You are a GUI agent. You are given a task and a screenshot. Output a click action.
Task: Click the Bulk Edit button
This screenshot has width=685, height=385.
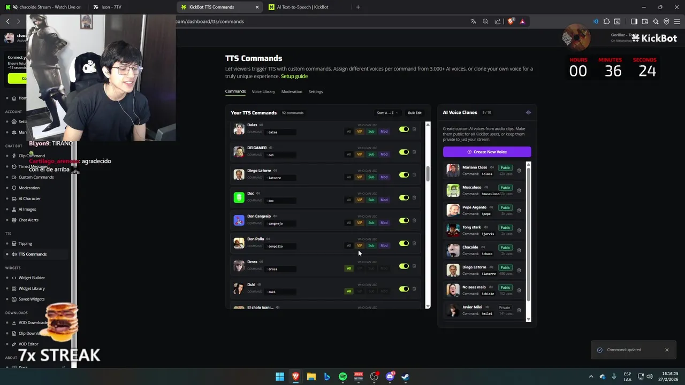pos(415,113)
